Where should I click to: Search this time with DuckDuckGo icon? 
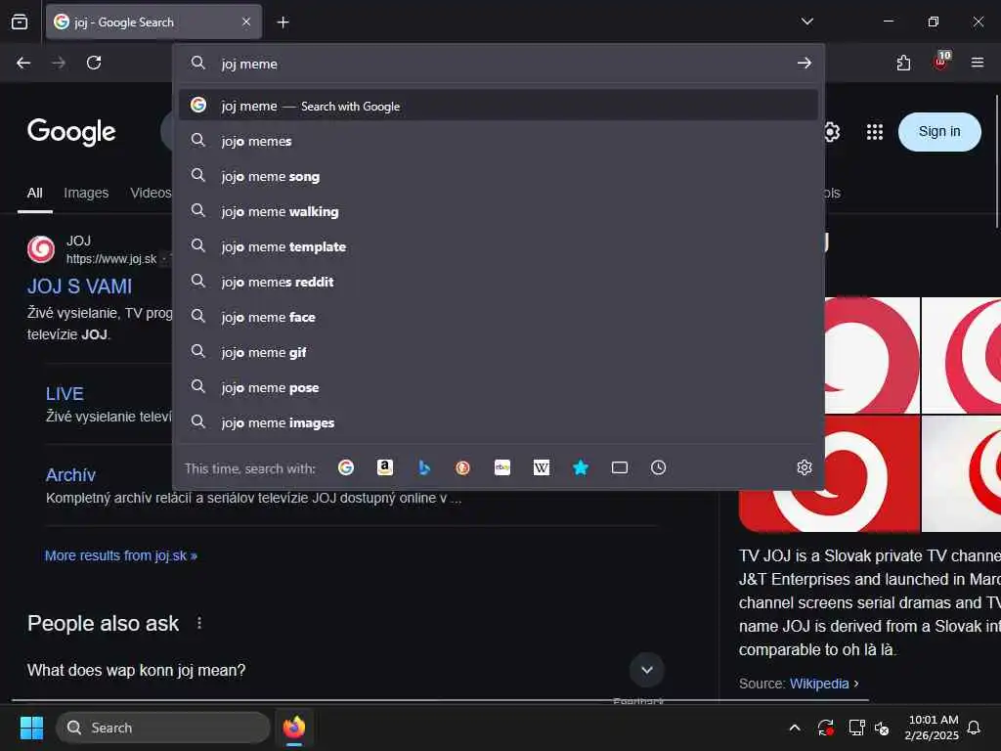pos(462,467)
